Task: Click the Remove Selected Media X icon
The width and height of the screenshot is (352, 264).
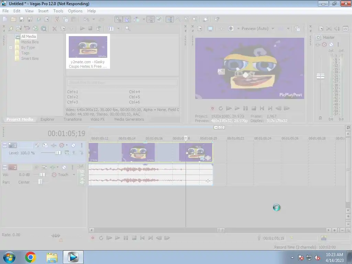Action: (x=55, y=29)
